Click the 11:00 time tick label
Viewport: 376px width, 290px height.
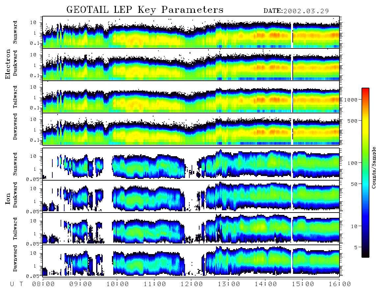point(155,284)
